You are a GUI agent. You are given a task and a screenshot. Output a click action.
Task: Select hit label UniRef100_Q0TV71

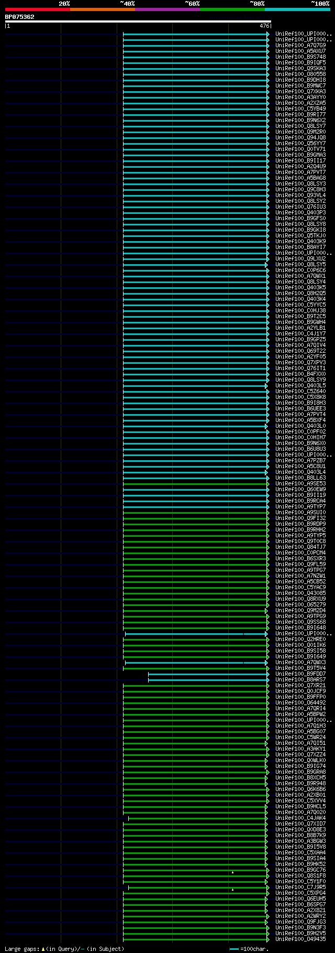coord(300,149)
